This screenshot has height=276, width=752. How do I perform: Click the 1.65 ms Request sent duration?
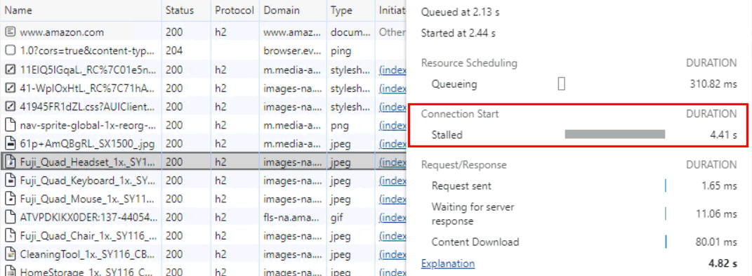719,186
